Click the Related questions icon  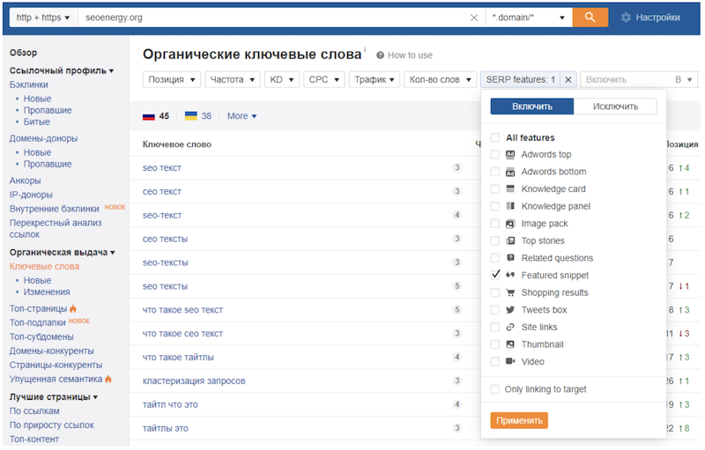tap(510, 258)
